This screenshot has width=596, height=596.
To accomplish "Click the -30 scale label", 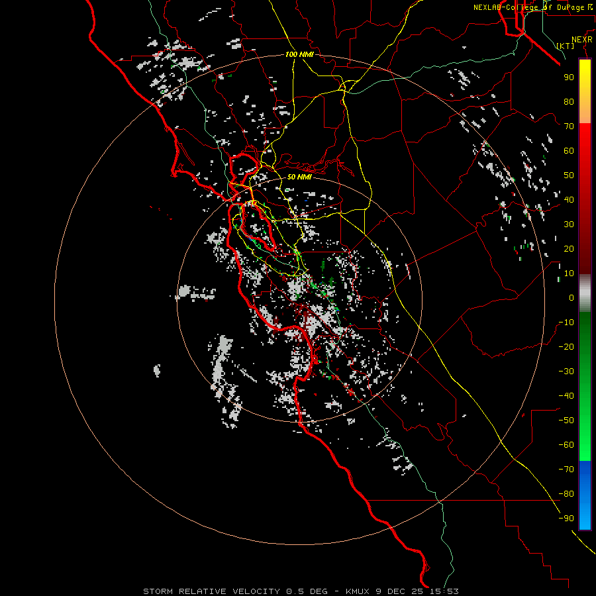I will [x=566, y=372].
